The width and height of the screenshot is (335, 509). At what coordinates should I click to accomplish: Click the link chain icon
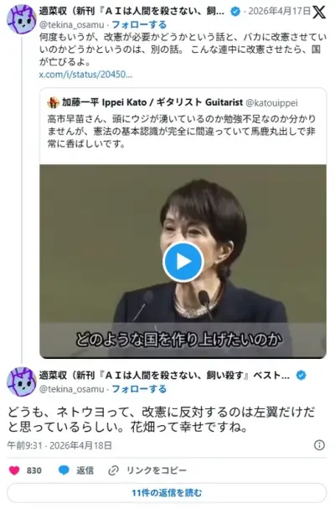coord(113,470)
